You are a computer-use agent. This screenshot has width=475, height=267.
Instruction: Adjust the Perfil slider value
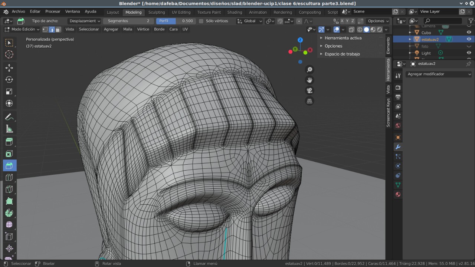(176, 21)
